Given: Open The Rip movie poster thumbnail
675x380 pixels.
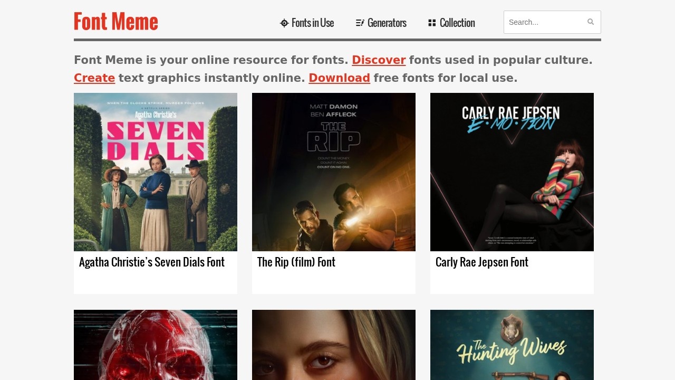Looking at the screenshot, I should click(x=334, y=172).
